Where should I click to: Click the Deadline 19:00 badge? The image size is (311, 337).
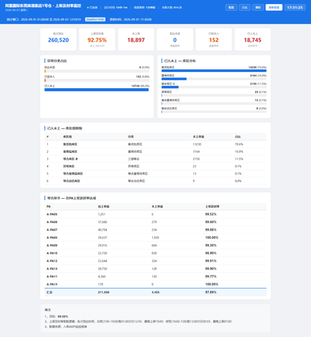coord(95,20)
